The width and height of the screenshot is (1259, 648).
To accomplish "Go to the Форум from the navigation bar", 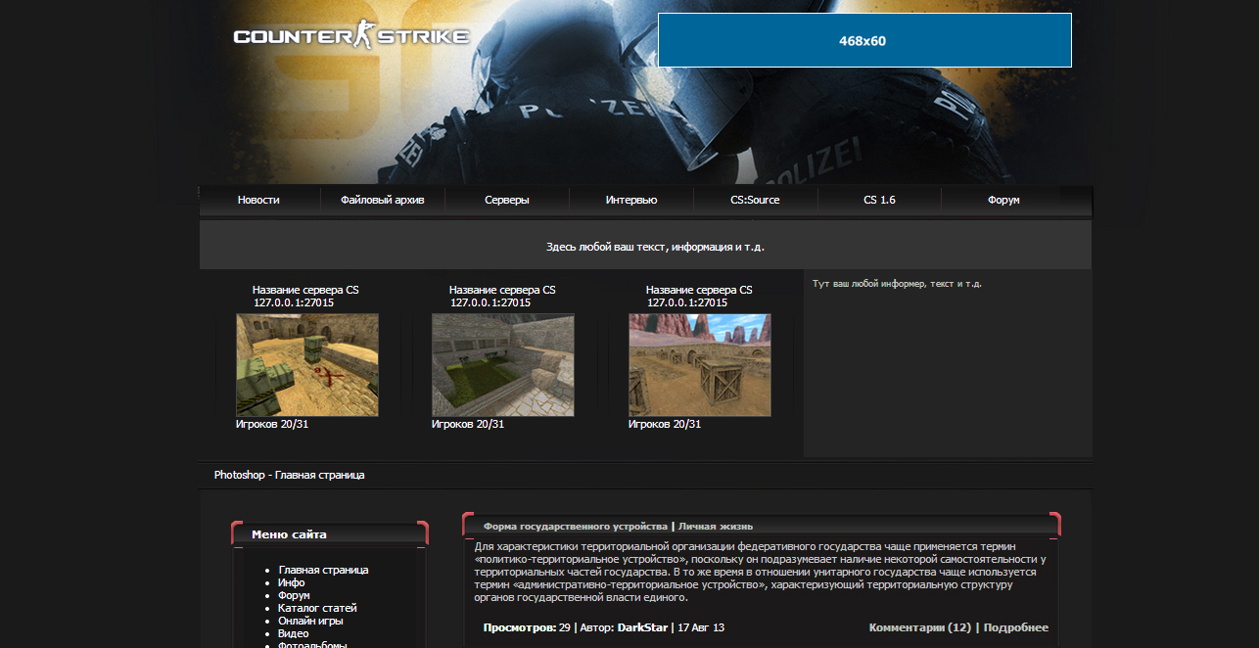I will click(1003, 199).
